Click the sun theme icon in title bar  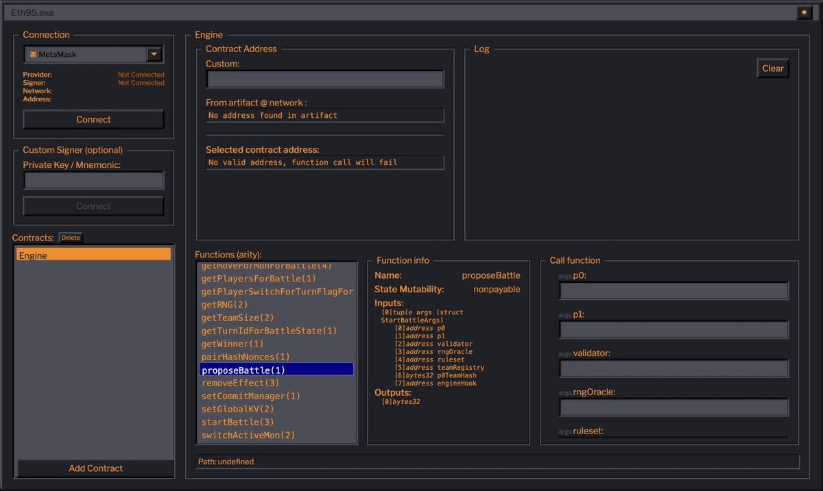coord(804,12)
